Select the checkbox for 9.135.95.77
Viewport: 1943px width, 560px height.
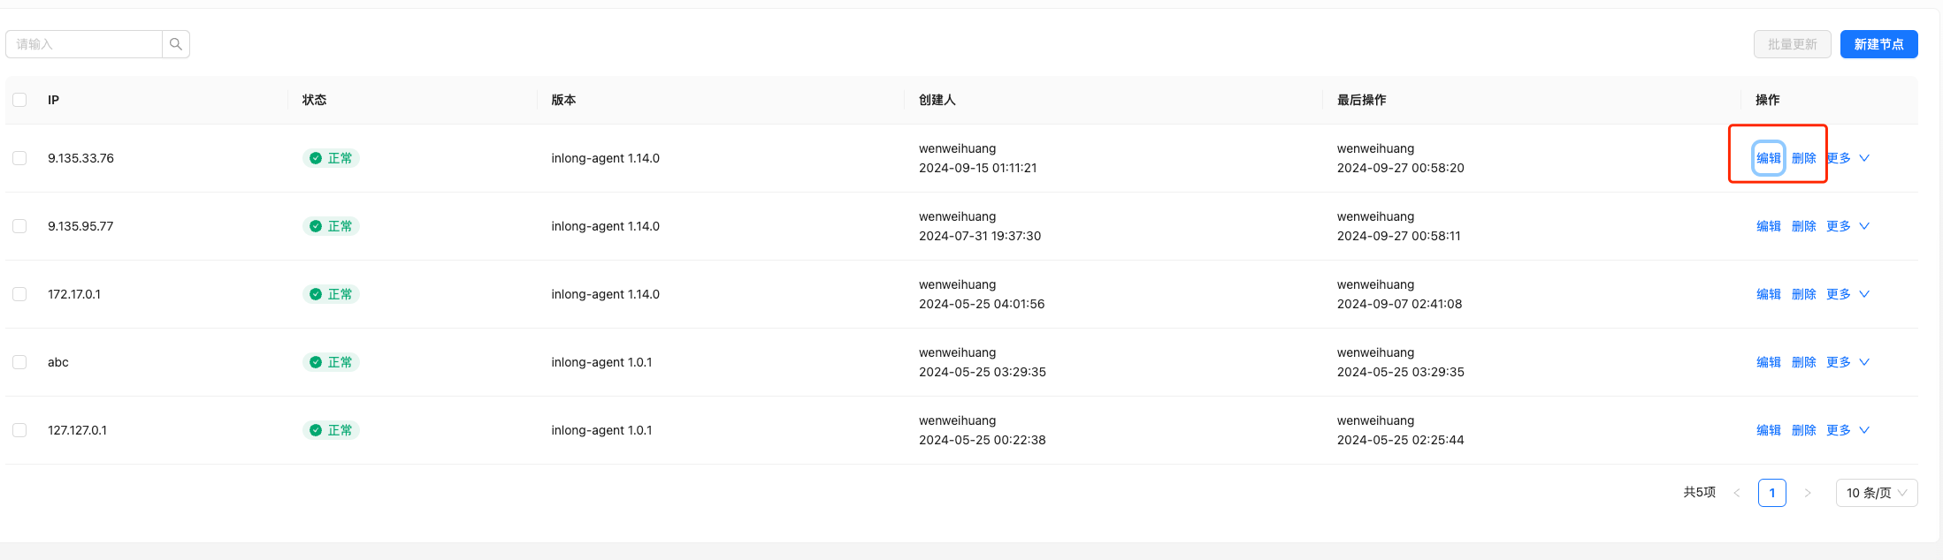click(x=19, y=226)
